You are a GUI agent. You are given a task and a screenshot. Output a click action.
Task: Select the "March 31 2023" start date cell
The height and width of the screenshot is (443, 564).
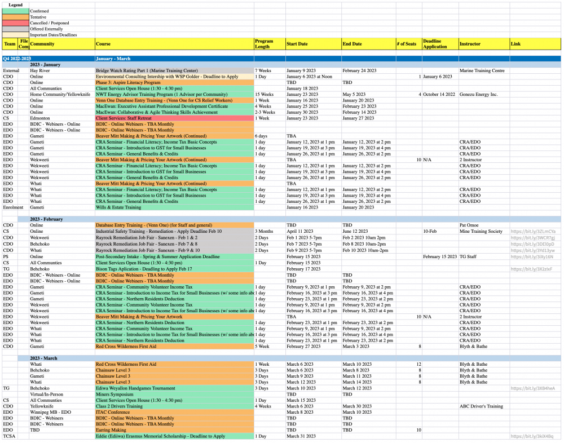[x=314, y=436]
